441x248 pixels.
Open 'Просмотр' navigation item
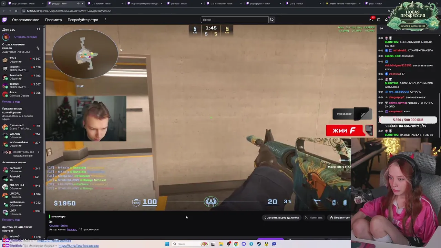coord(53,20)
